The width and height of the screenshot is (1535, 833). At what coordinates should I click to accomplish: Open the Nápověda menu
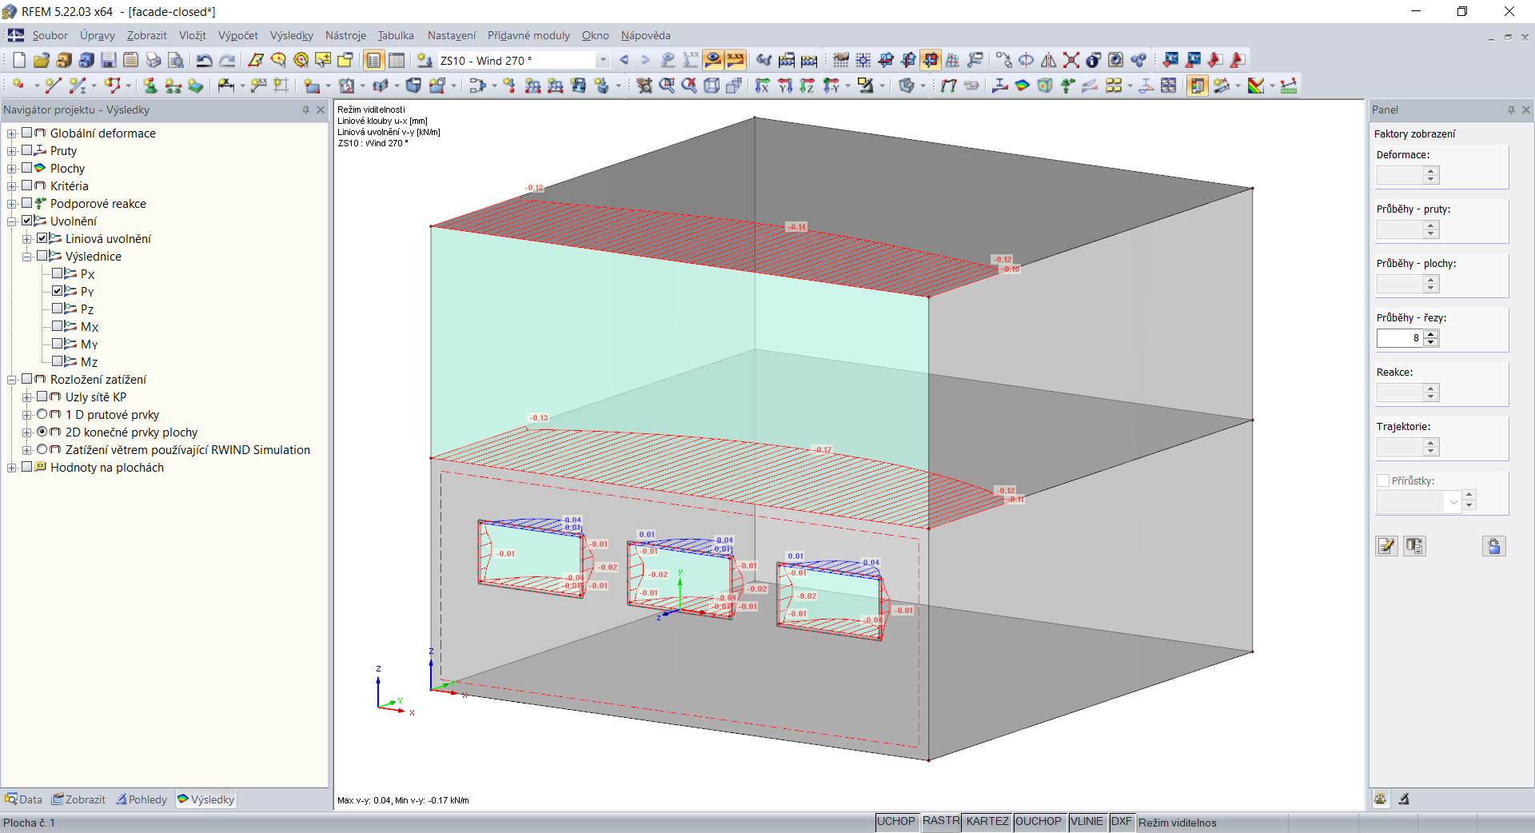pos(645,35)
